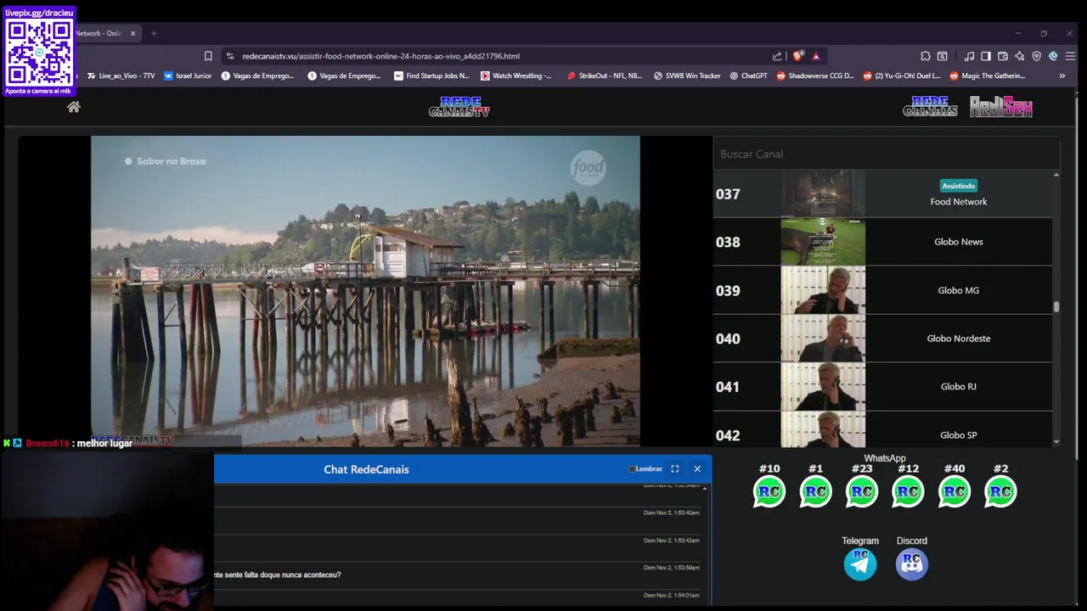Image resolution: width=1087 pixels, height=611 pixels.
Task: Select channel 040 Globo Nordeste
Action: coord(882,339)
